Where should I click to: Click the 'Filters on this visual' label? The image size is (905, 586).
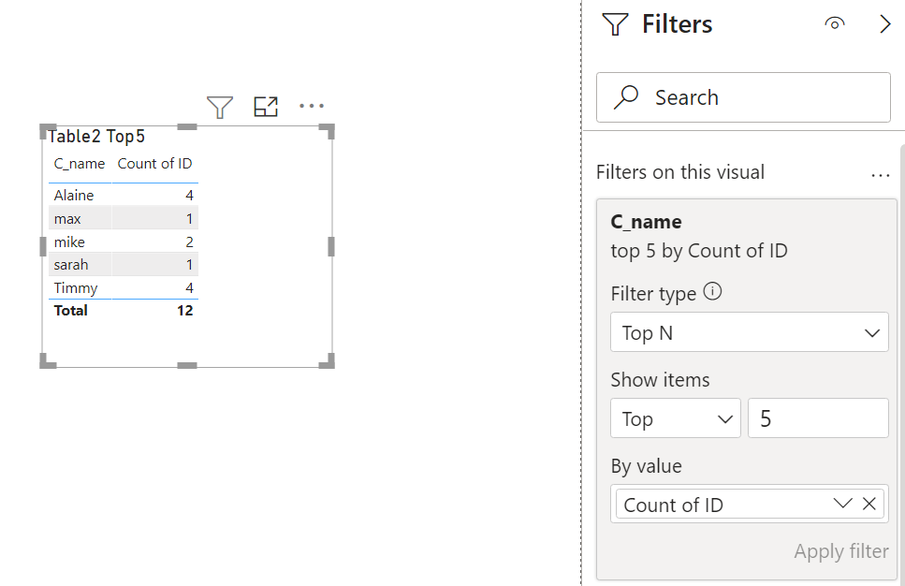(679, 172)
